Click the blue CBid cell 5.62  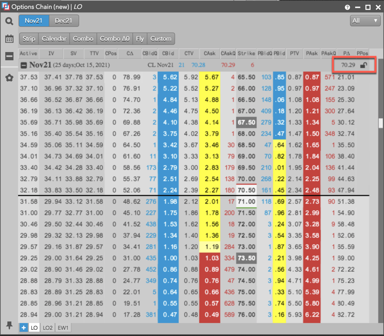point(168,77)
